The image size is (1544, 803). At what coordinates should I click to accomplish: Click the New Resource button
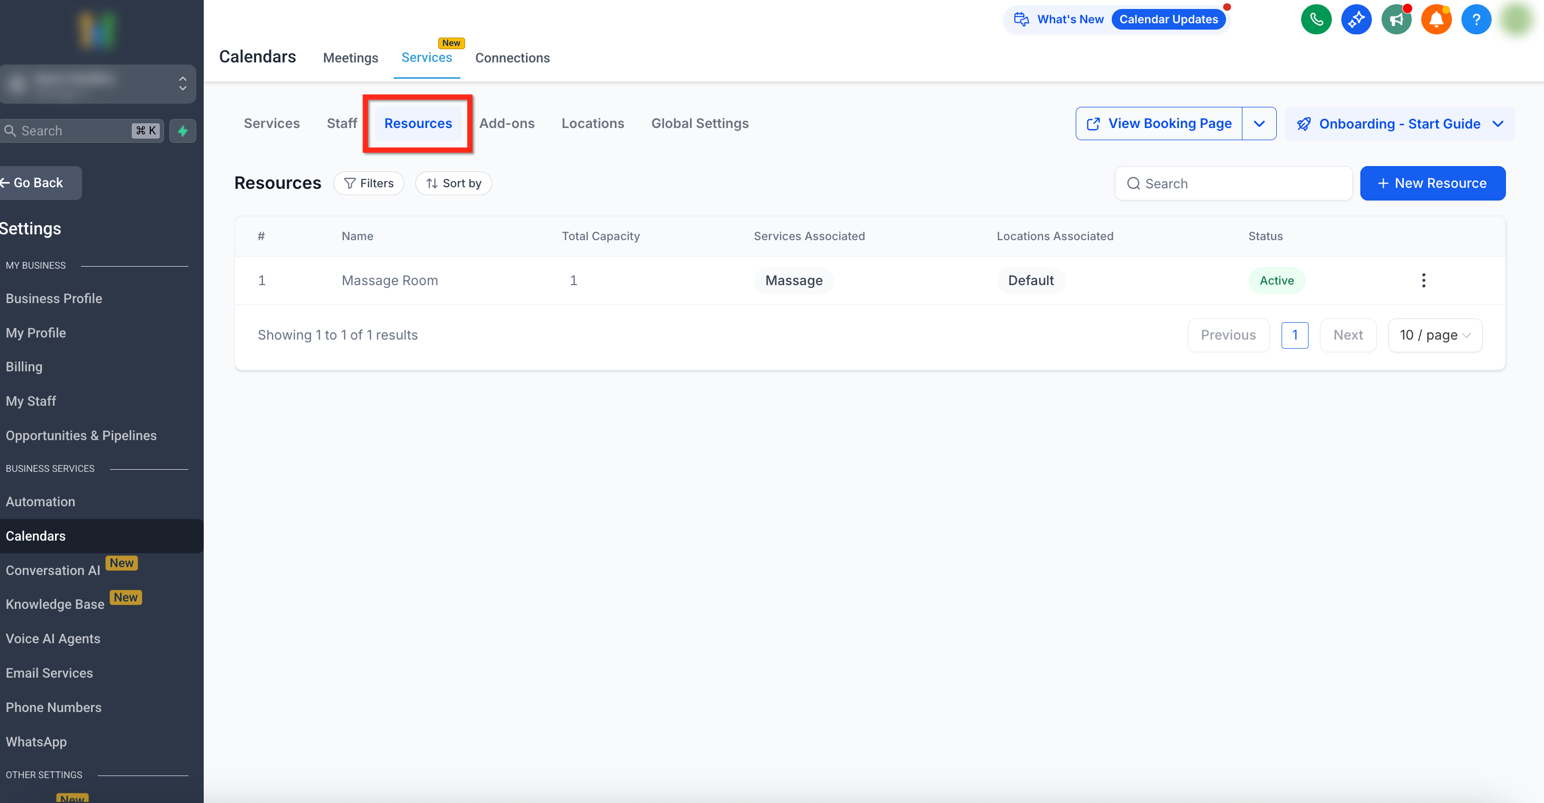(x=1432, y=184)
